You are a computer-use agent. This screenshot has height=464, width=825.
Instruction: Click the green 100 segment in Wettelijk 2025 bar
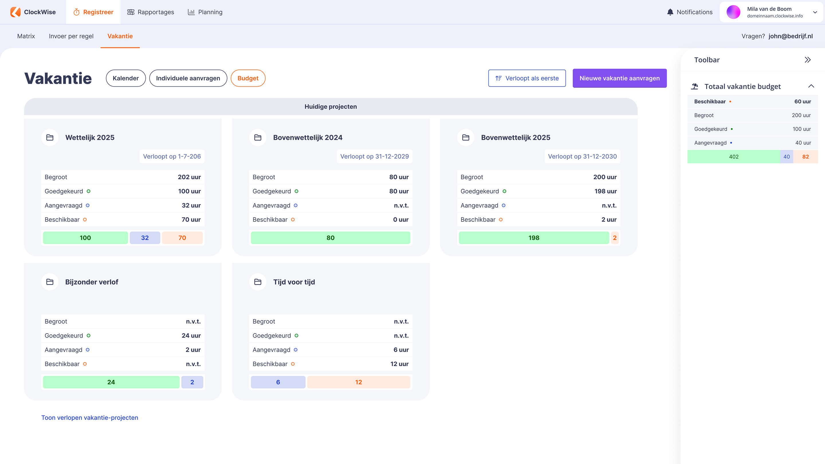[x=85, y=238]
